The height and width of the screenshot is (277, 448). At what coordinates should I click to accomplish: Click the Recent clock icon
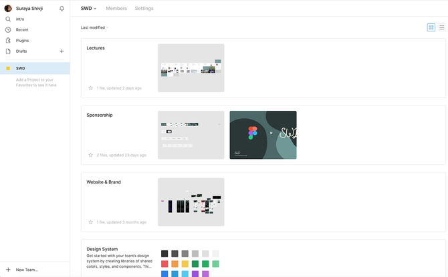click(8, 29)
